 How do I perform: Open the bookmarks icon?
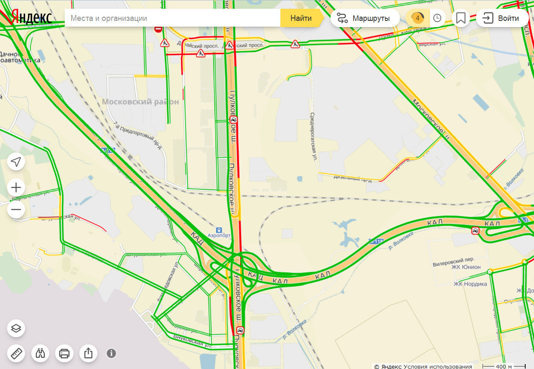coord(461,18)
